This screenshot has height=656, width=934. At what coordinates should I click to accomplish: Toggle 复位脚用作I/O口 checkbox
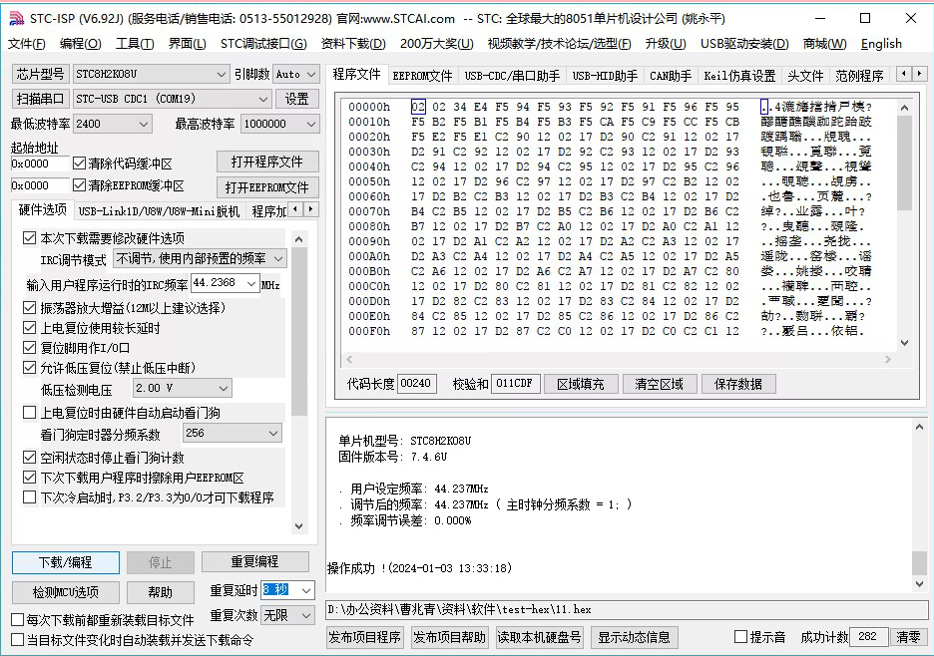[x=29, y=348]
